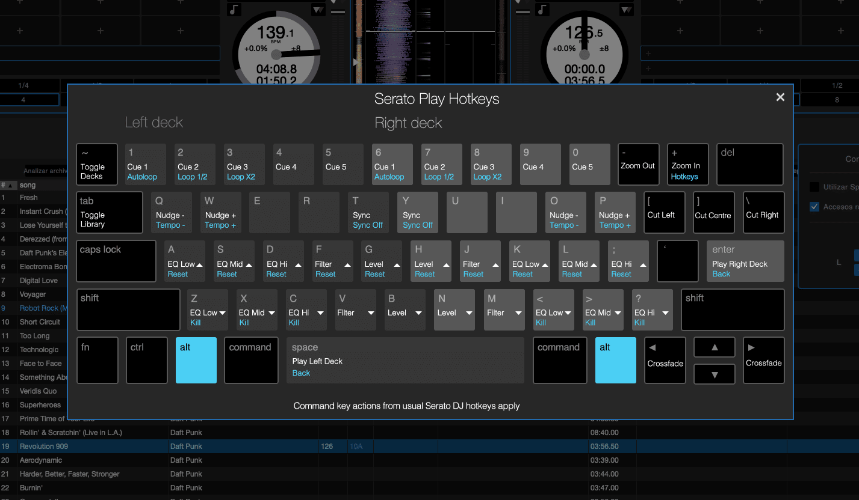The width and height of the screenshot is (859, 500).
Task: Select the left deck 2 Cue 2 key
Action: point(195,164)
